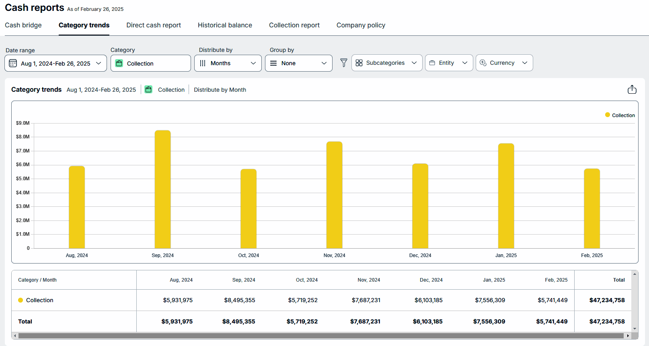Click the Collection row label in table

[39, 300]
